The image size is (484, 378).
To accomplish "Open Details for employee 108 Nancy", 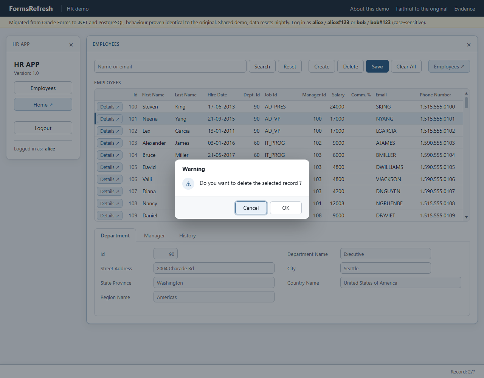I will tap(110, 204).
